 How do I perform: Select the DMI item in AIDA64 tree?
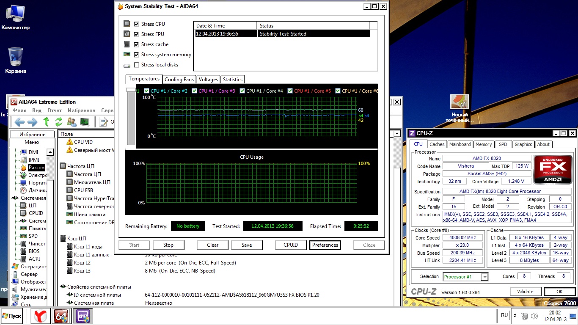33,152
